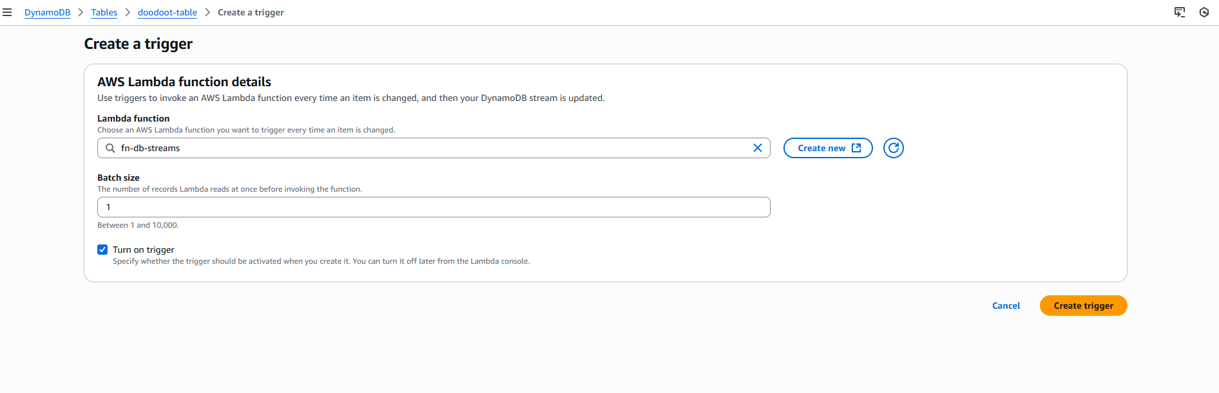1219x393 pixels.
Task: Navigate to the Tables breadcrumb
Action: (104, 12)
